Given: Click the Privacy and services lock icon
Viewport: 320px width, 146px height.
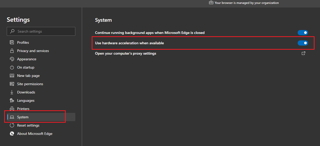Looking at the screenshot, I should pyautogui.click(x=12, y=51).
